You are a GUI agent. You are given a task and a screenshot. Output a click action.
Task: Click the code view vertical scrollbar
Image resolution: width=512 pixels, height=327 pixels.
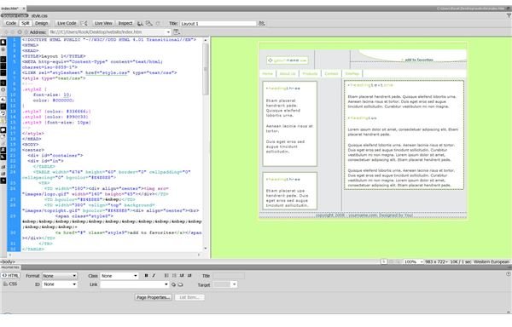coord(206,68)
